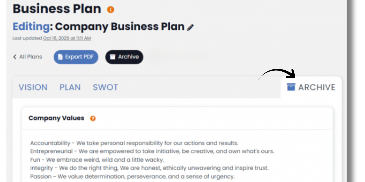This screenshot has width=365, height=182.
Task: Return to All Plans
Action: click(x=30, y=57)
